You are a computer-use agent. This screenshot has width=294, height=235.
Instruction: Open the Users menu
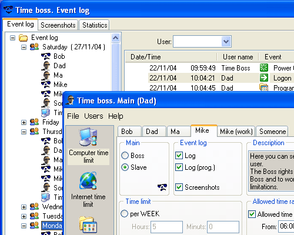[x=93, y=116]
